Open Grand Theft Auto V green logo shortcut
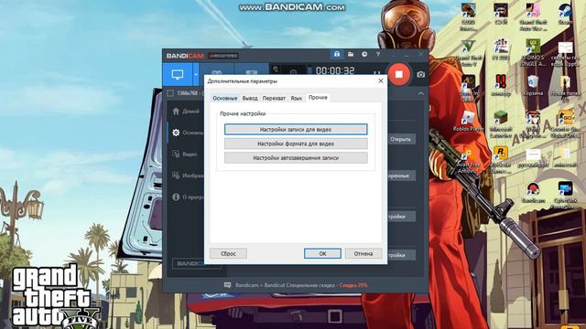This screenshot has width=586, height=329. coord(468,53)
